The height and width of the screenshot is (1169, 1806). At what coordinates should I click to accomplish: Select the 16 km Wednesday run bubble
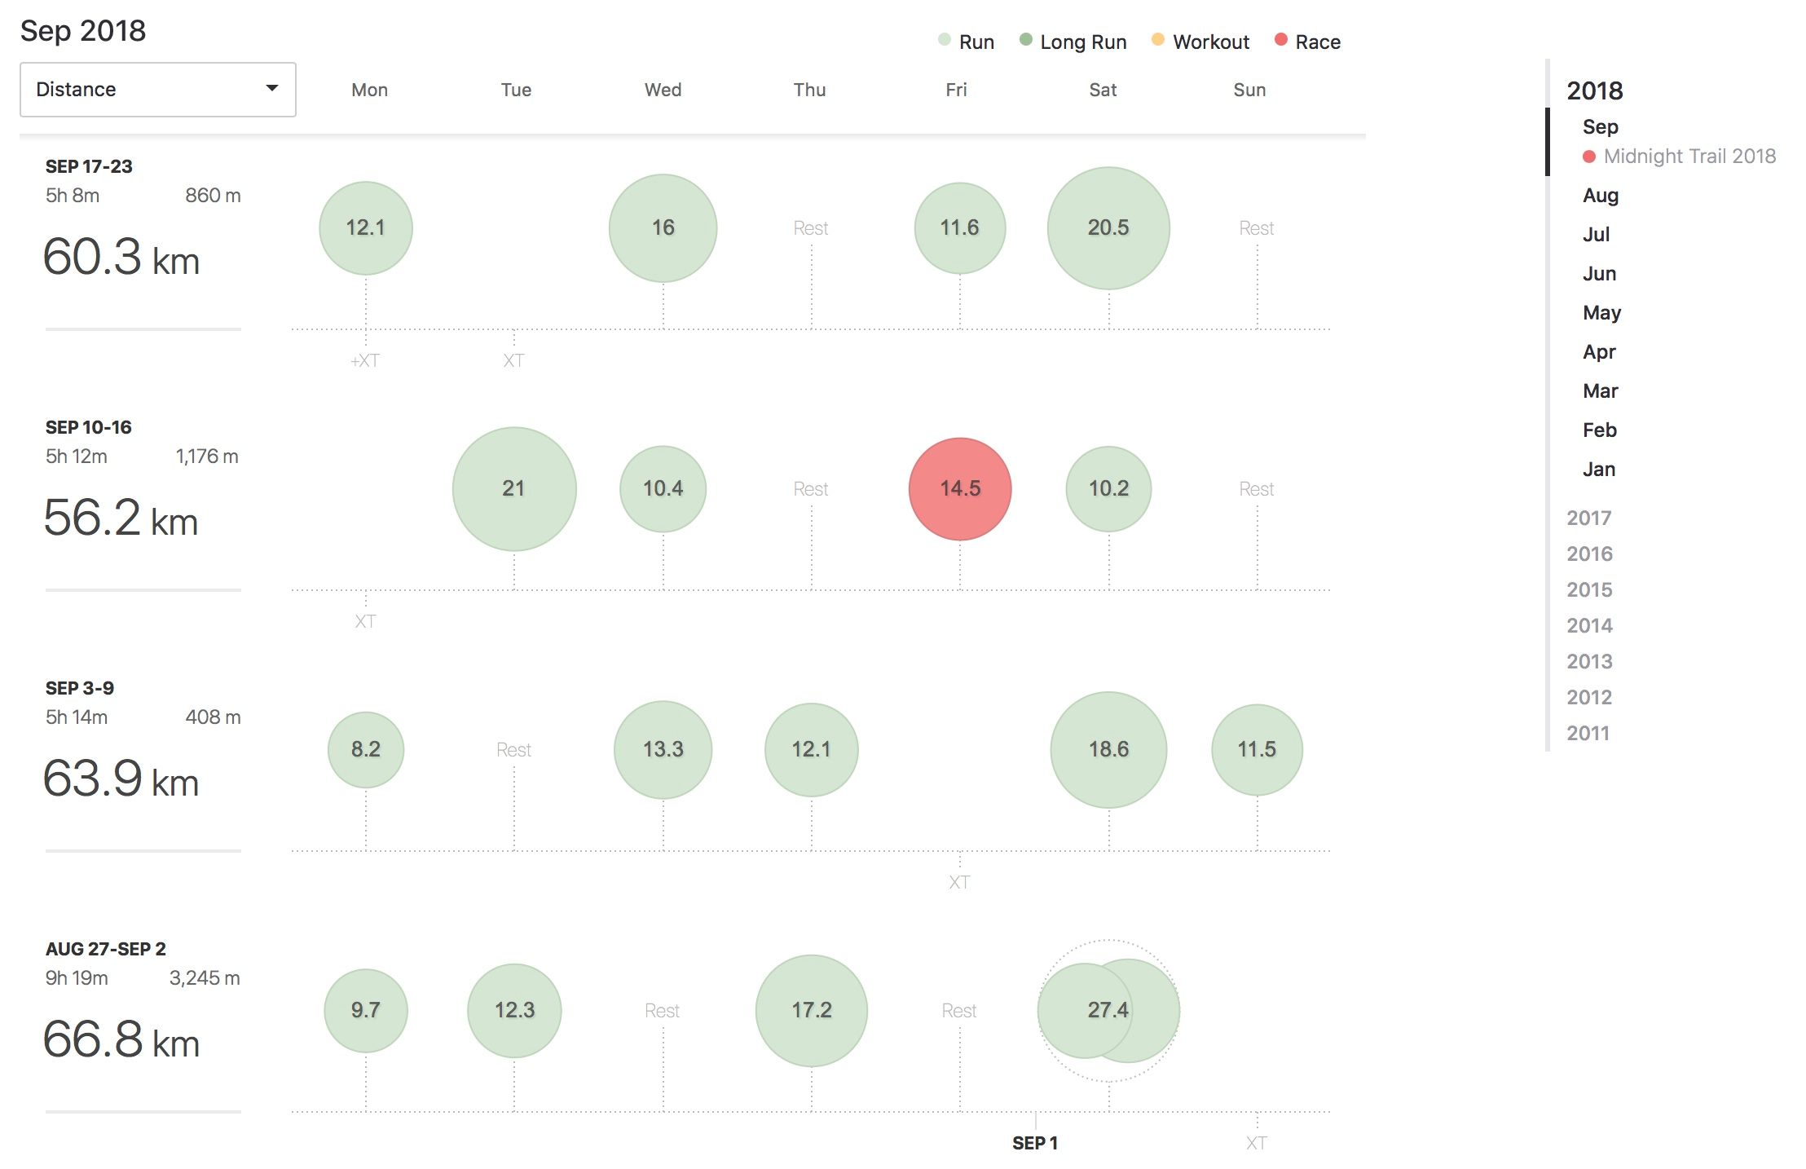663,228
